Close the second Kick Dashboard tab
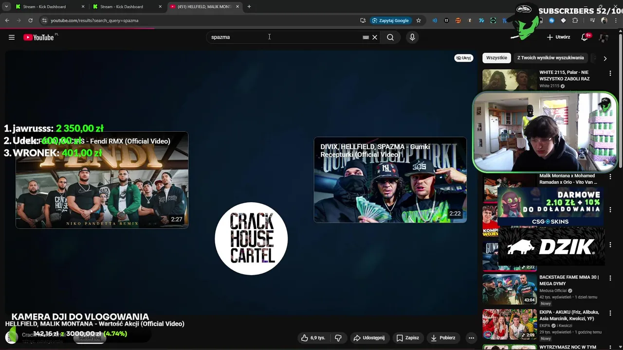Screen dimensions: 623x350 point(161,7)
